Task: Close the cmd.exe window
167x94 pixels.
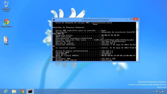Action: point(135,19)
